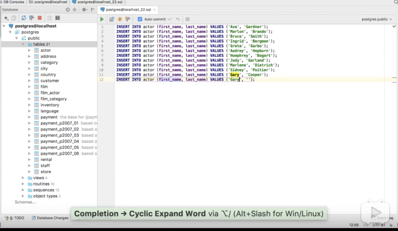
Task: Click the postgres@localhost_22.sql breadcrumb
Action: click(x=97, y=2)
